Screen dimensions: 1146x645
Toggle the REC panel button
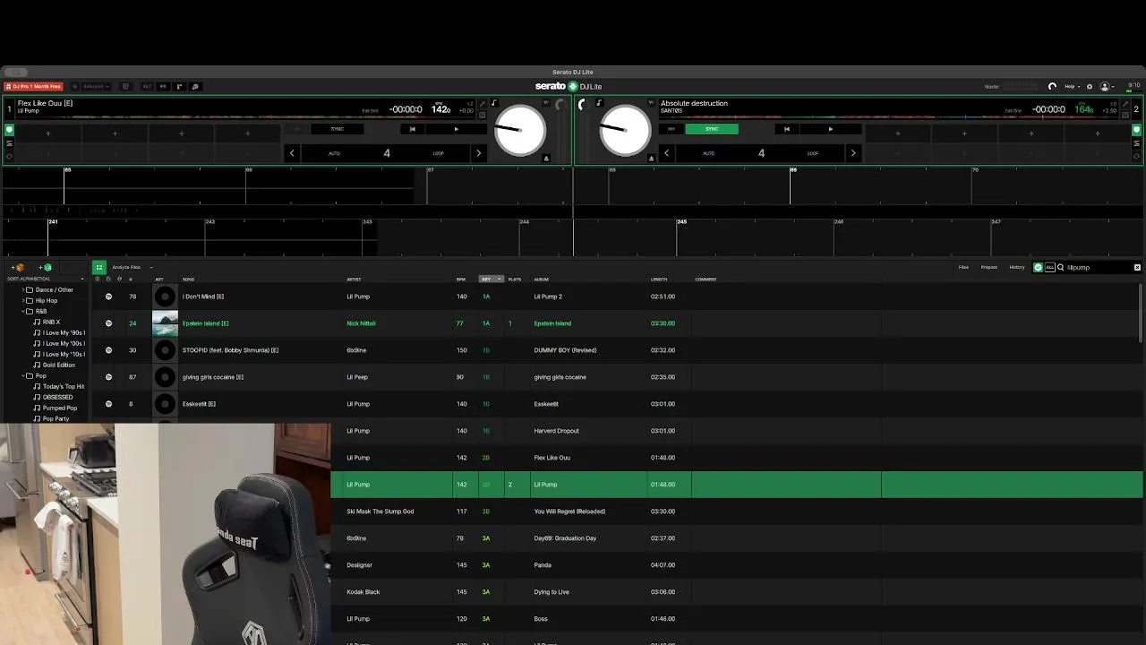click(x=147, y=87)
